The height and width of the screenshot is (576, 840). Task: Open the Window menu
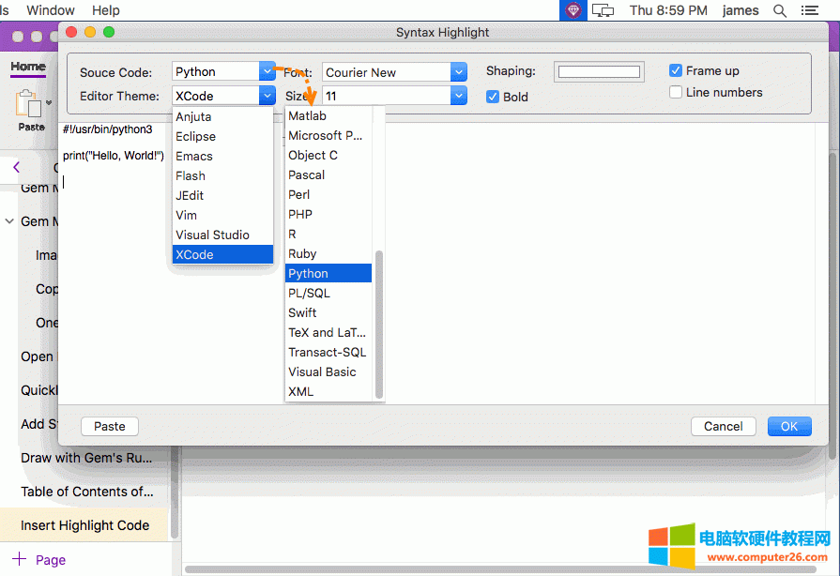coord(51,10)
